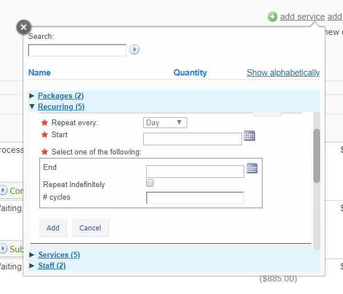Collapse the Recurring (5) category
343x294 pixels.
[60, 106]
